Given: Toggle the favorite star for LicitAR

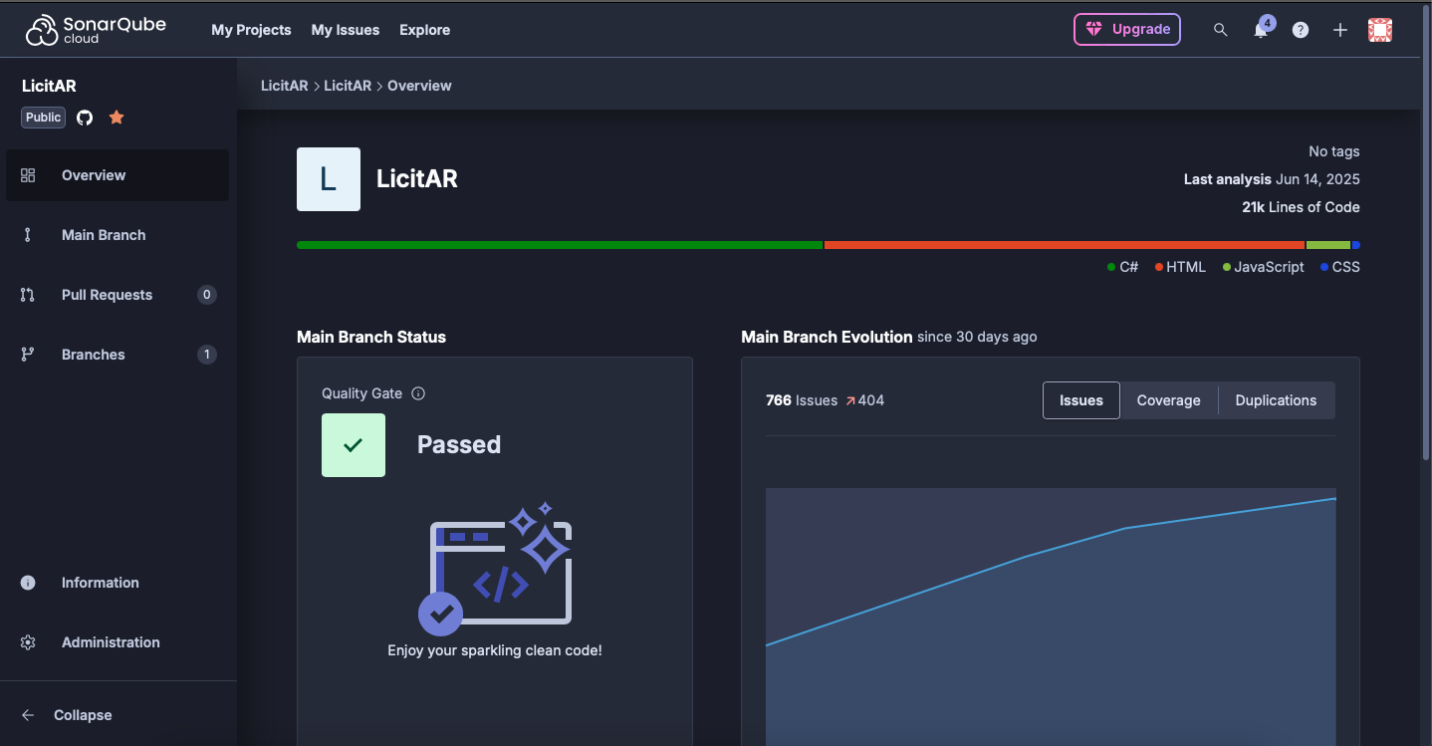Looking at the screenshot, I should pos(117,118).
